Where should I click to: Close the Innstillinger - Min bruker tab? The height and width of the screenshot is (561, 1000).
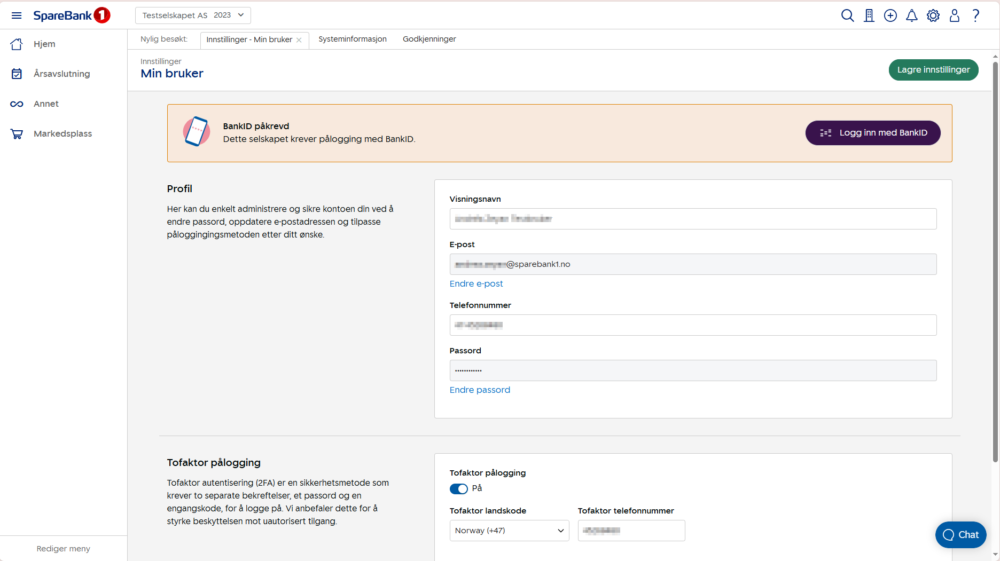[299, 40]
